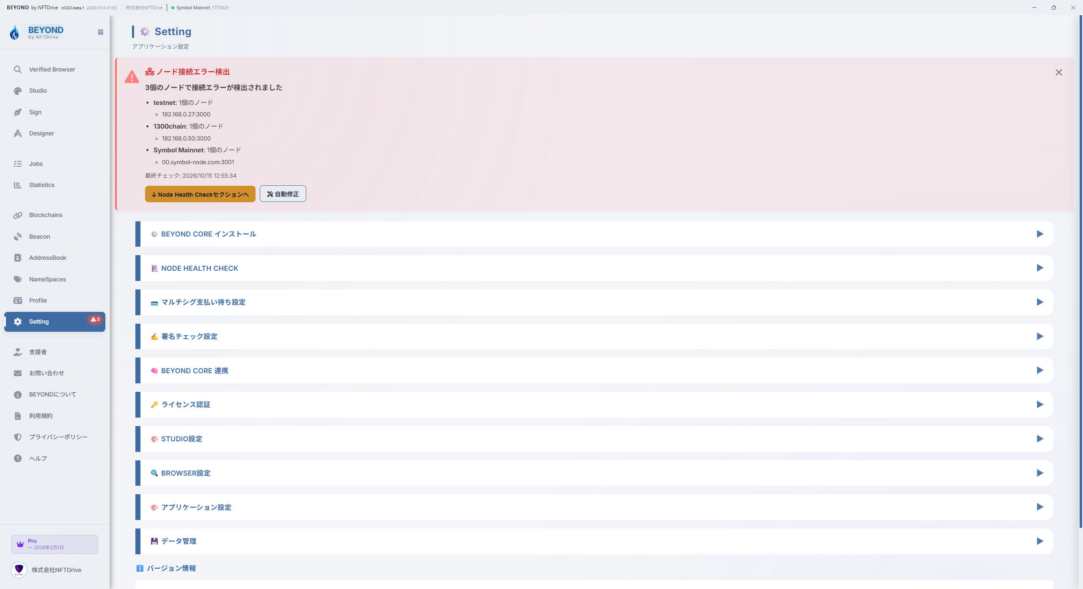Expand 署名チェック設定 section arrow
Viewport: 1083px width, 589px height.
(1040, 336)
